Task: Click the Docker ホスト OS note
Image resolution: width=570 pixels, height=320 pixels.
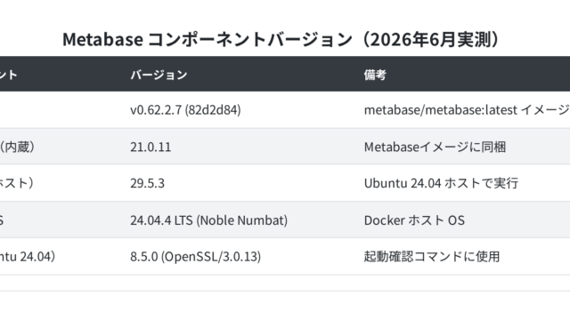Action: click(x=414, y=220)
